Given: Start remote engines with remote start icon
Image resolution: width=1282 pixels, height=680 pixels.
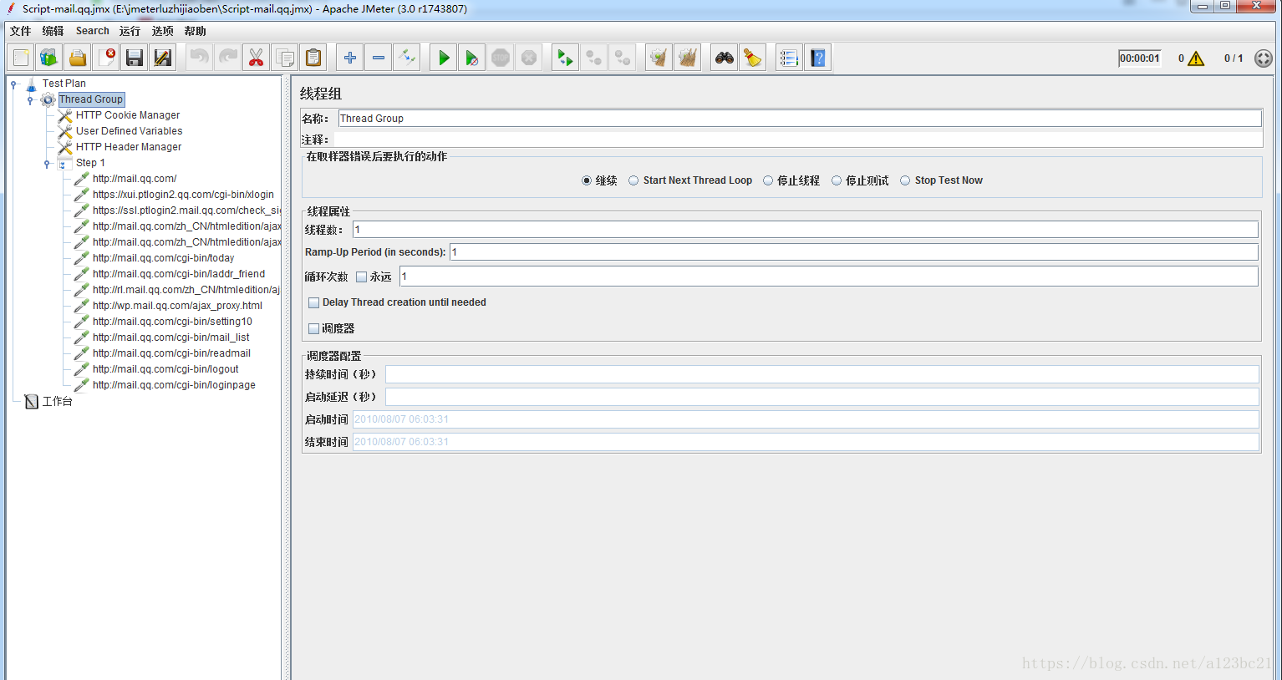Looking at the screenshot, I should click(565, 58).
